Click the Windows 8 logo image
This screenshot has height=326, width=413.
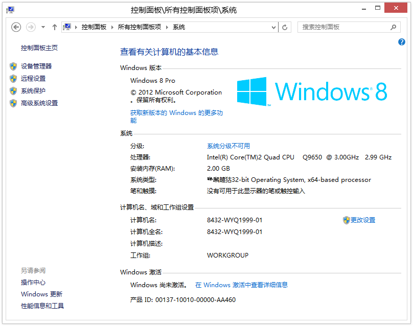coord(312,91)
